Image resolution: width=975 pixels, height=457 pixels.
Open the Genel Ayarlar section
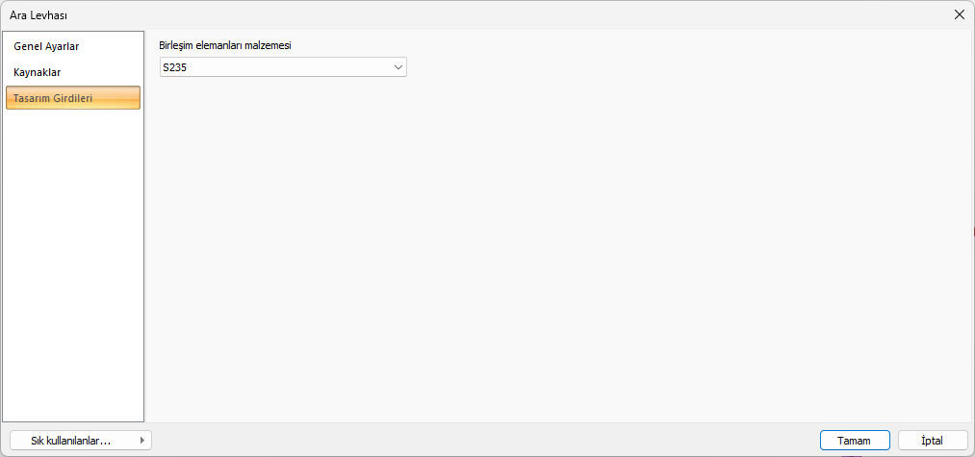(46, 46)
